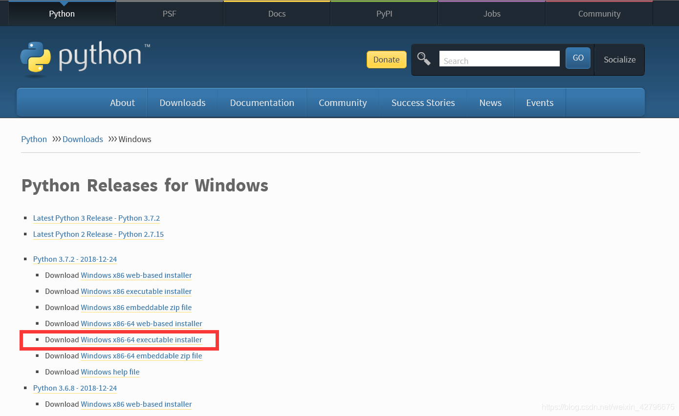Switch to the Docs top tab
Screen dimensions: 679x416
pyautogui.click(x=277, y=14)
